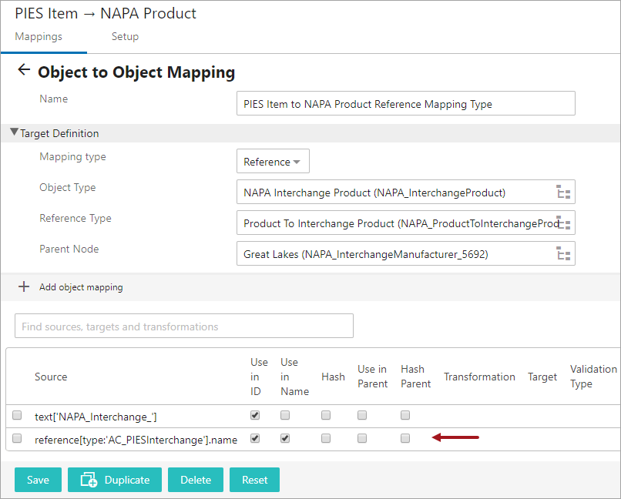The height and width of the screenshot is (499, 621).
Task: Click the Name input field
Action: pos(406,103)
